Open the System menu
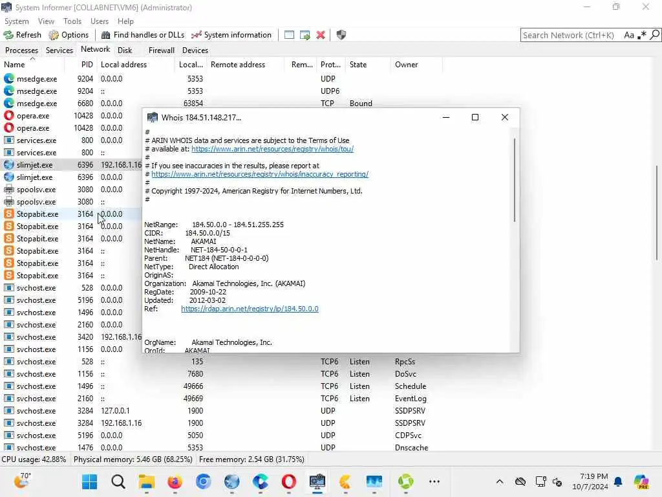This screenshot has width=662, height=497. [x=16, y=21]
